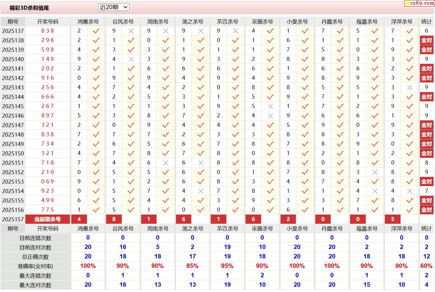Click the 60% accuracy in 统计 column
Screen dimensions: 435x292
pos(426,266)
